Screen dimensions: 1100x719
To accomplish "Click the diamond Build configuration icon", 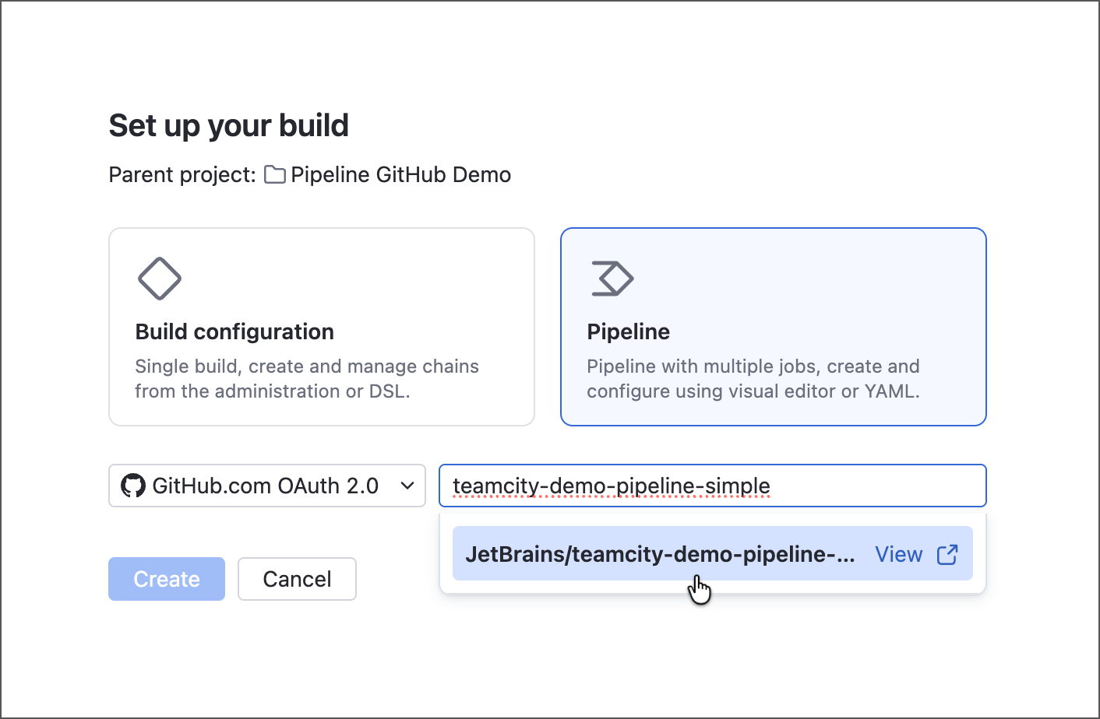I will point(160,279).
